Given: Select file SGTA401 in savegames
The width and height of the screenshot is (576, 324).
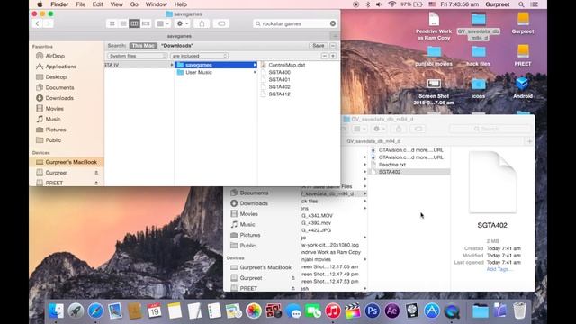Looking at the screenshot, I should point(279,80).
